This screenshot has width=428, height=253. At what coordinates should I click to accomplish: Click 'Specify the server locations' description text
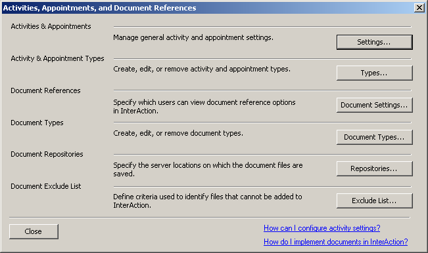[208, 170]
